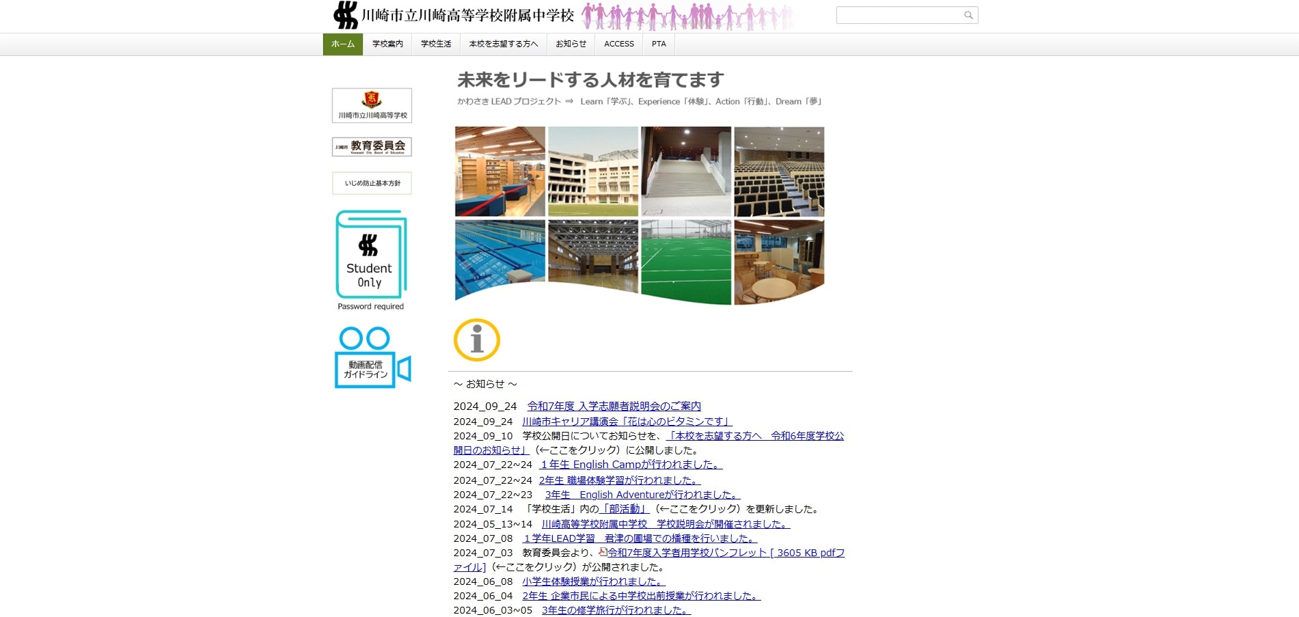Click the search magnifier icon
Screen dimensions: 1299x617
[x=968, y=15]
